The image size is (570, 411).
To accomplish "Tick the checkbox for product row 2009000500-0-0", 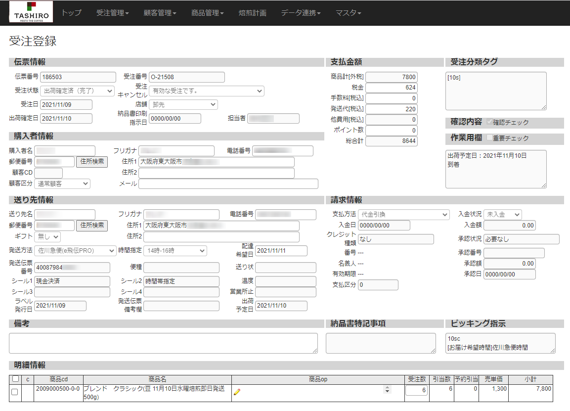I will coord(15,392).
